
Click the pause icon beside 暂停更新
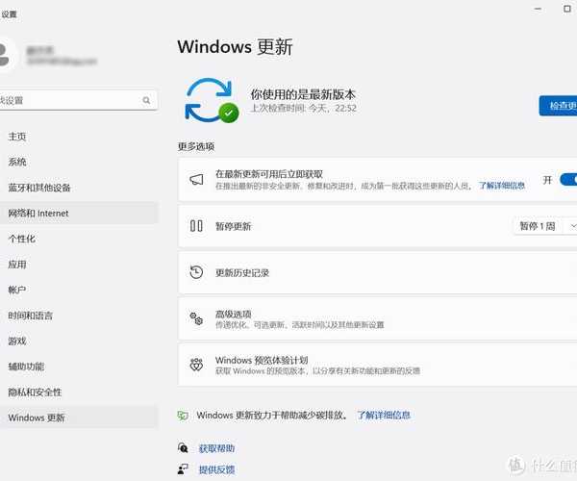click(x=196, y=226)
